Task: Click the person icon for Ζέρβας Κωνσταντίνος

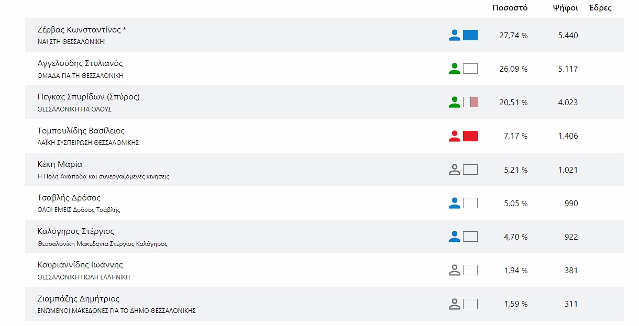Action: 455,36
